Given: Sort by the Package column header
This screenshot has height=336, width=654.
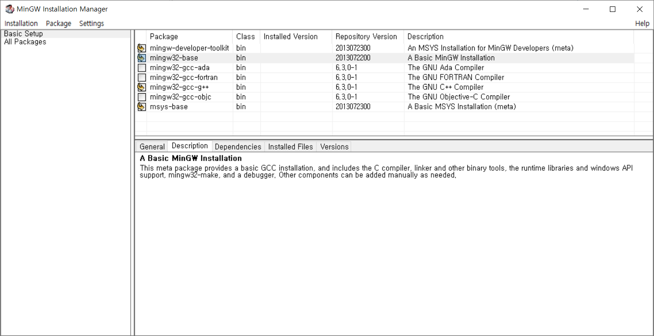Looking at the screenshot, I should [x=189, y=37].
